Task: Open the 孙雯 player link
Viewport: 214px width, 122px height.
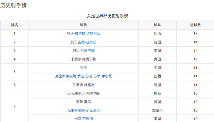Action: point(83,68)
